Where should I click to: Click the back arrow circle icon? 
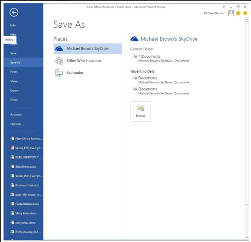14,13
